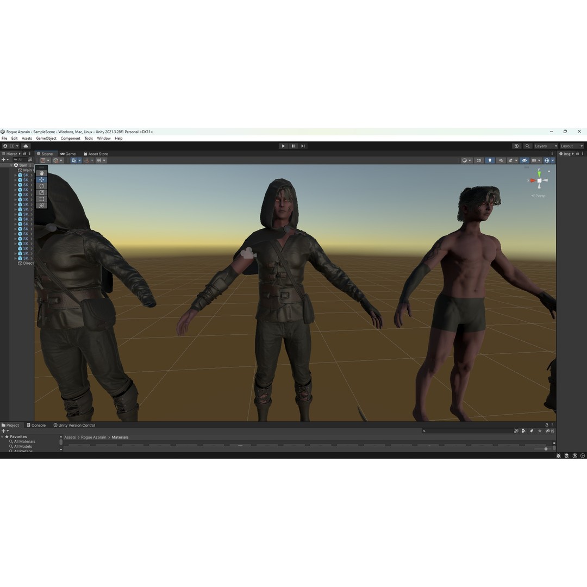
Task: Click the red X axis cone on gizmo
Action: 532,180
